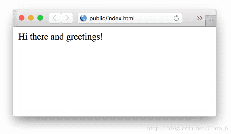Reload the page using the circular arrow
The height and width of the screenshot is (134, 231).
pos(176,18)
